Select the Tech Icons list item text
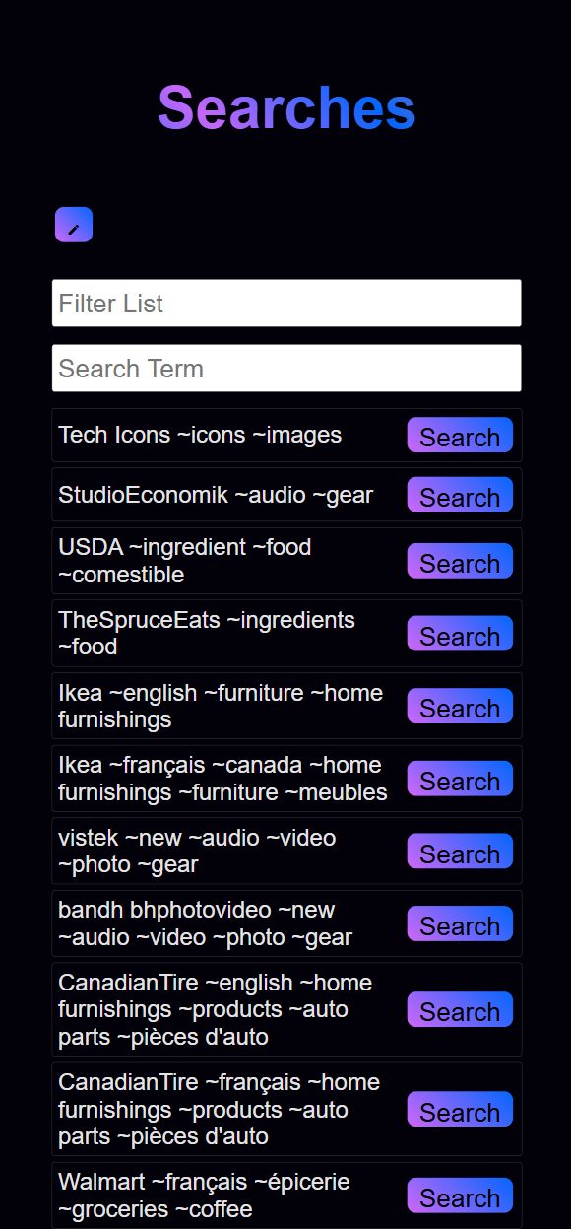Image resolution: width=571 pixels, height=1229 pixels. pyautogui.click(x=200, y=435)
